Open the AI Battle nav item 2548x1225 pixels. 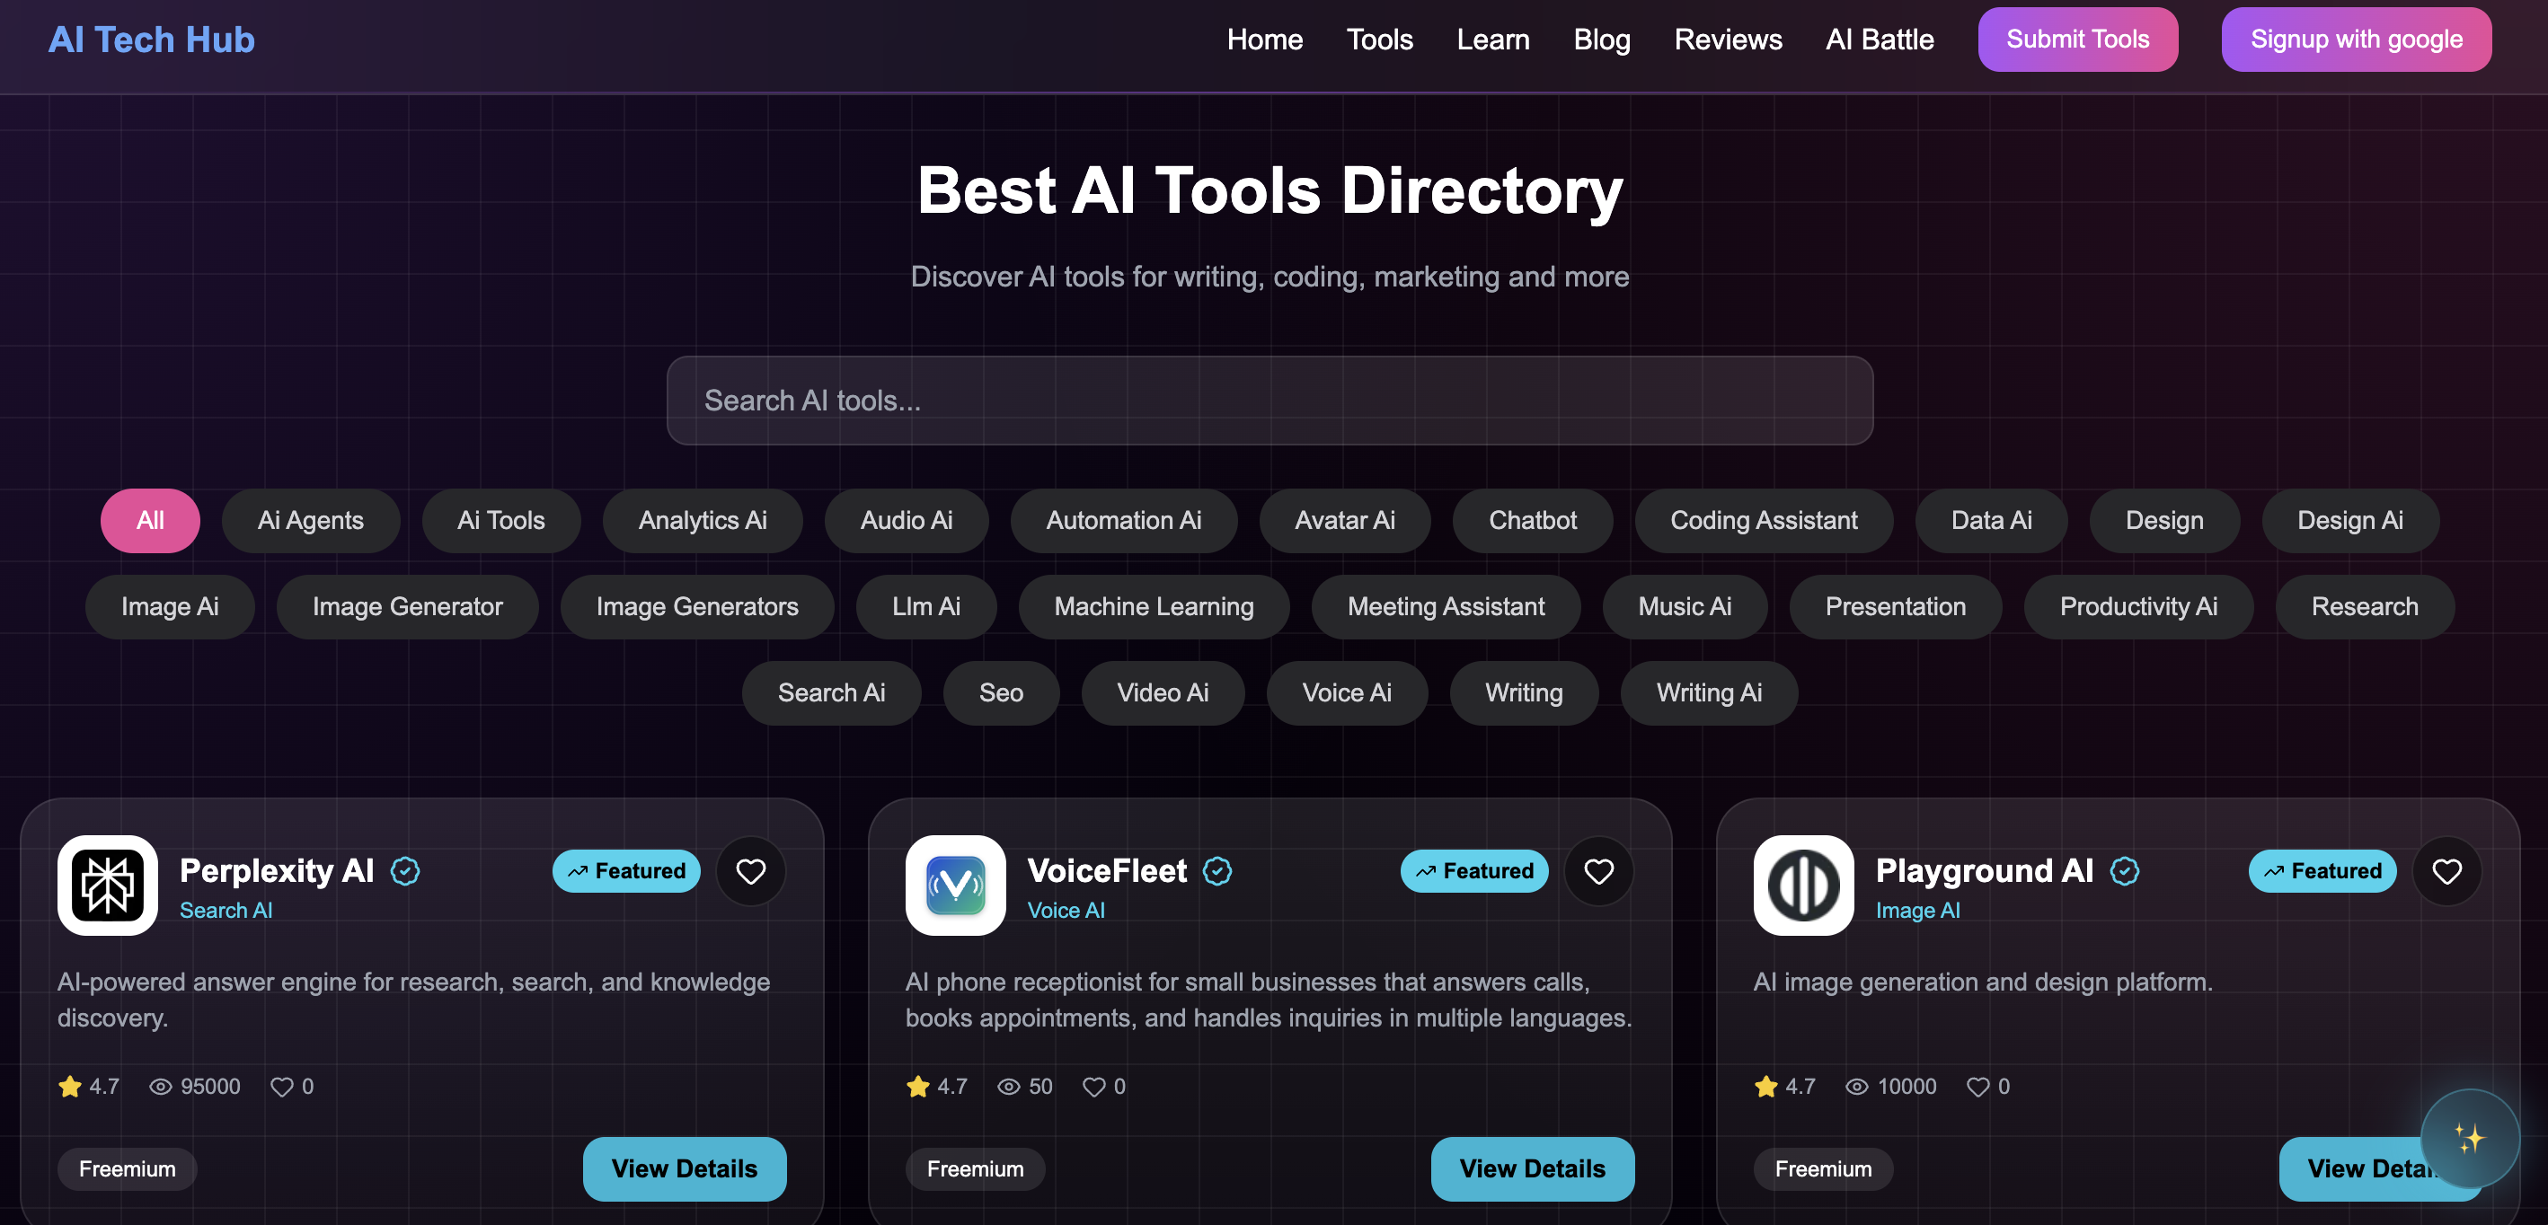(x=1880, y=40)
